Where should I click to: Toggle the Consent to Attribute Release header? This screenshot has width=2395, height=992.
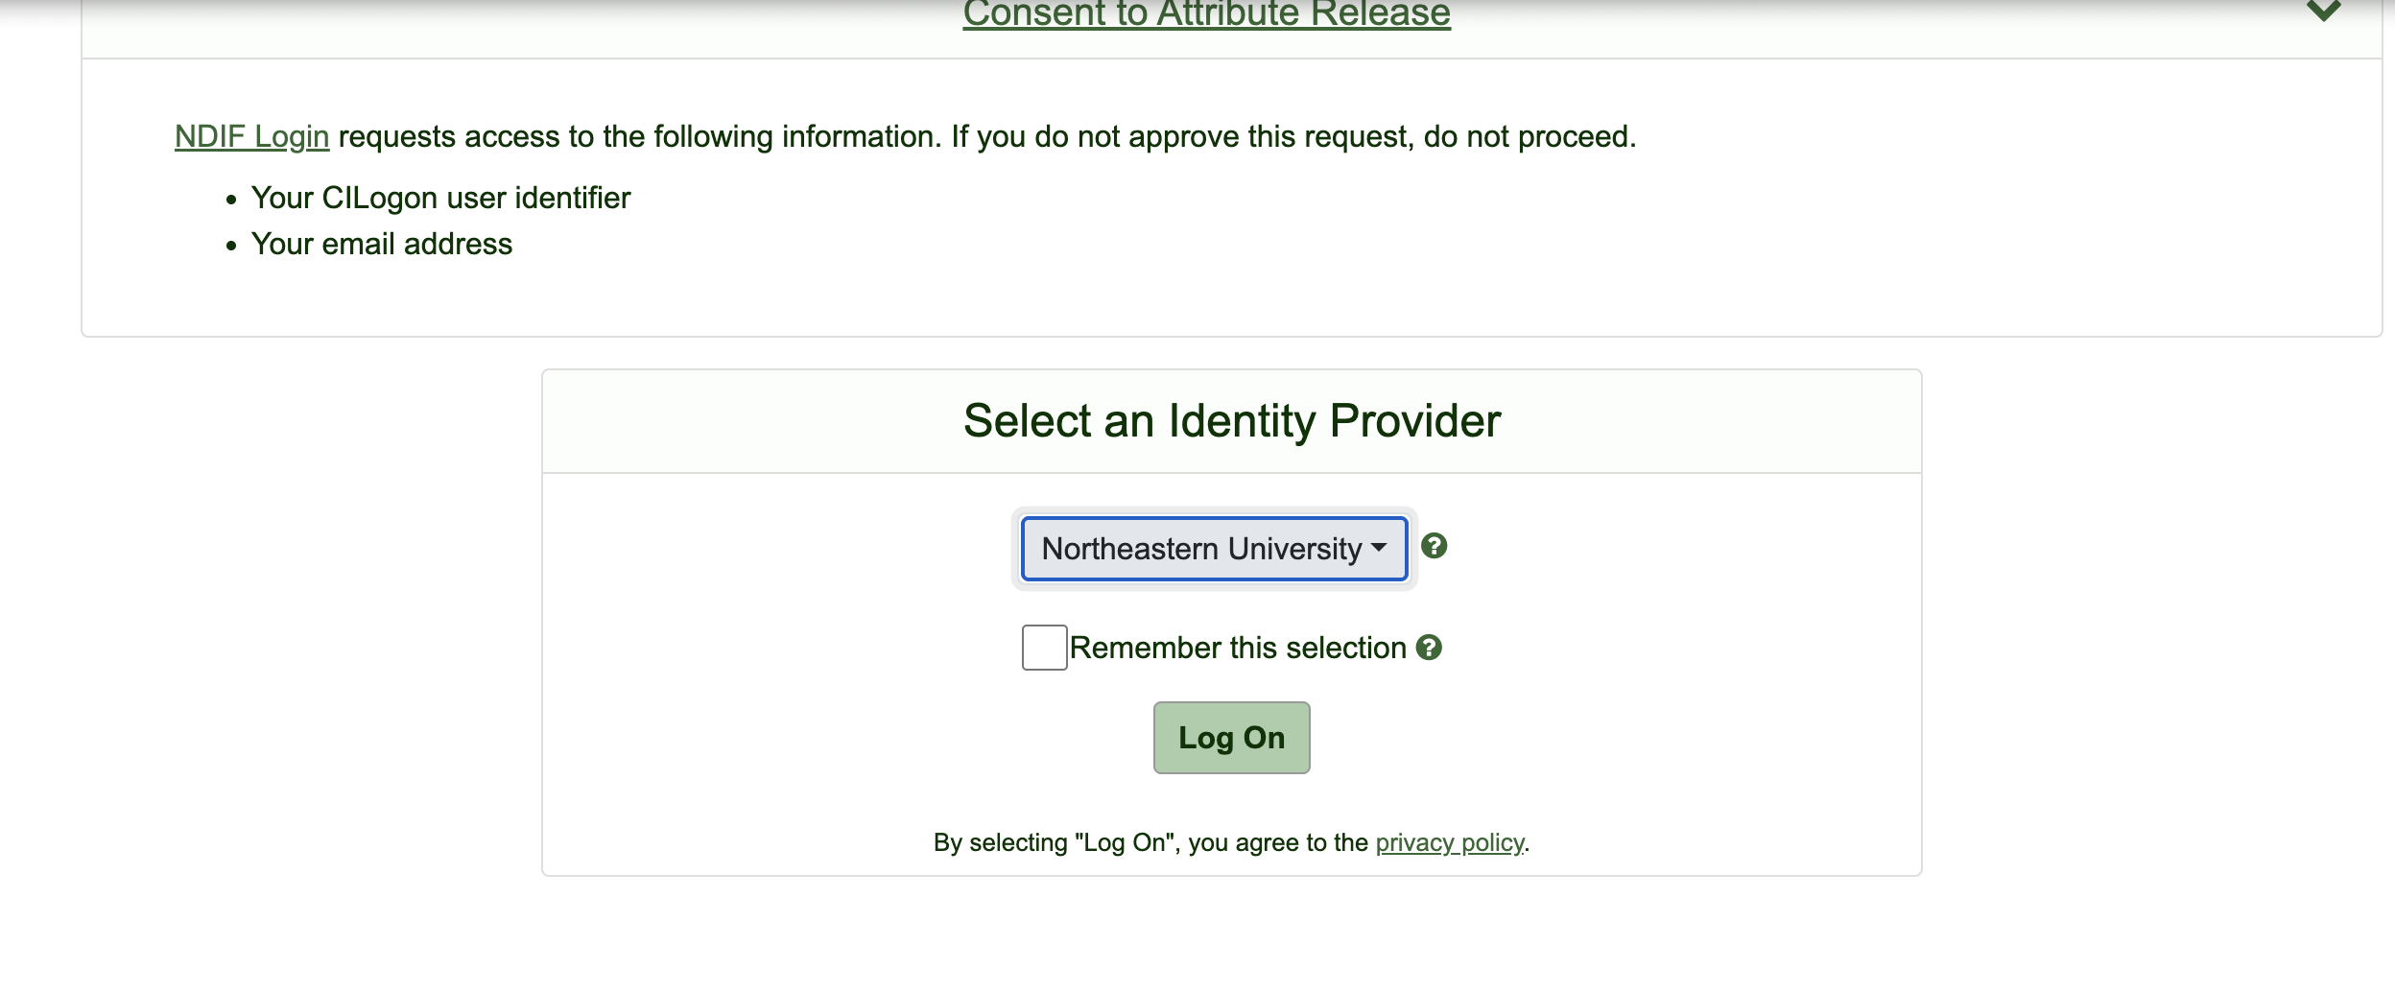[1206, 13]
